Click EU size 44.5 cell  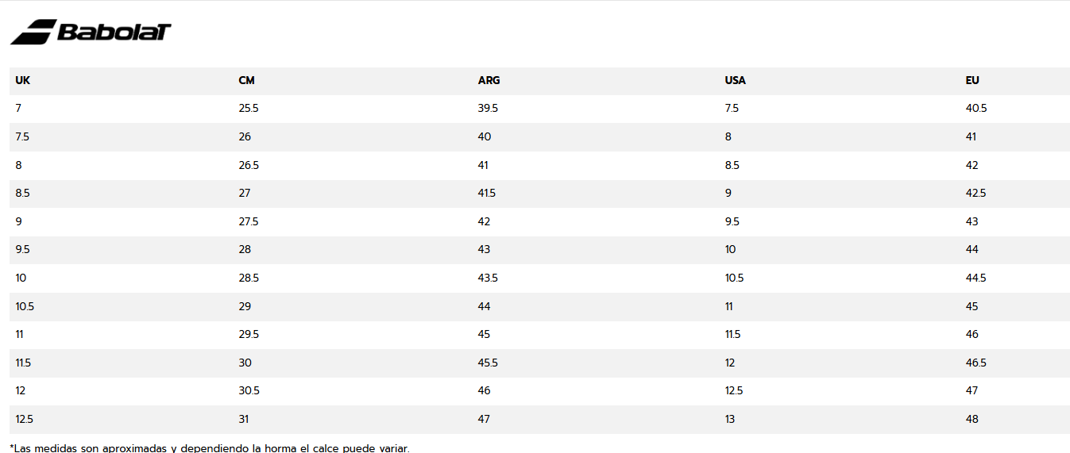click(x=976, y=278)
